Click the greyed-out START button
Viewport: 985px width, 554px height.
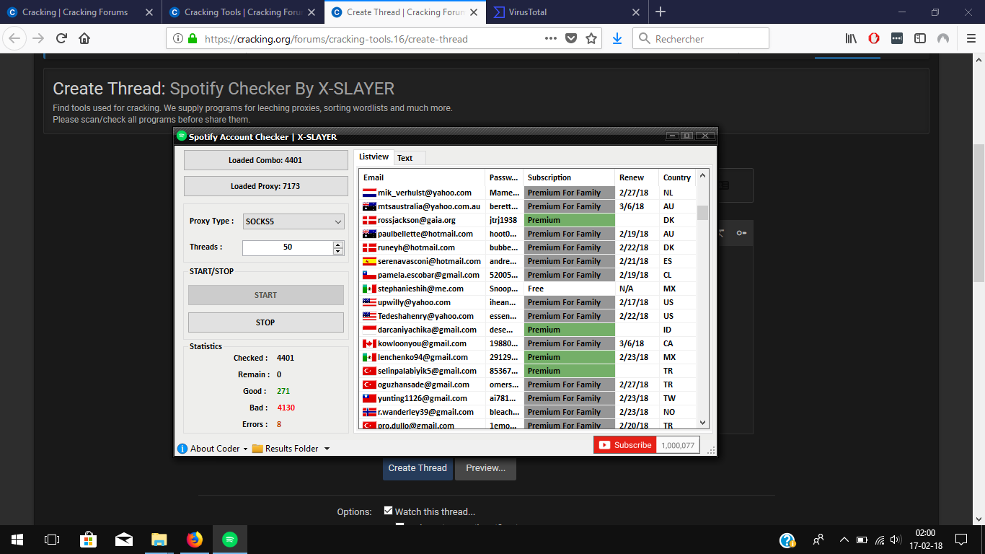tap(265, 295)
